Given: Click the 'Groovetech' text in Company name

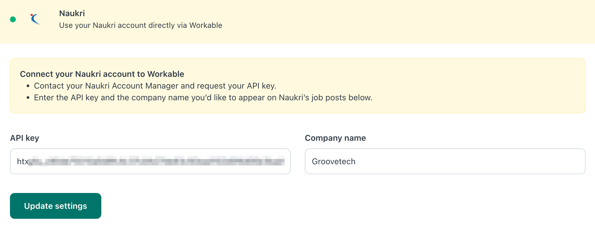Looking at the screenshot, I should click(334, 161).
